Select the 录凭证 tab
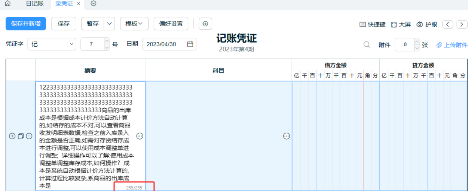Image resolution: width=468 pixels, height=191 pixels. pyautogui.click(x=64, y=4)
